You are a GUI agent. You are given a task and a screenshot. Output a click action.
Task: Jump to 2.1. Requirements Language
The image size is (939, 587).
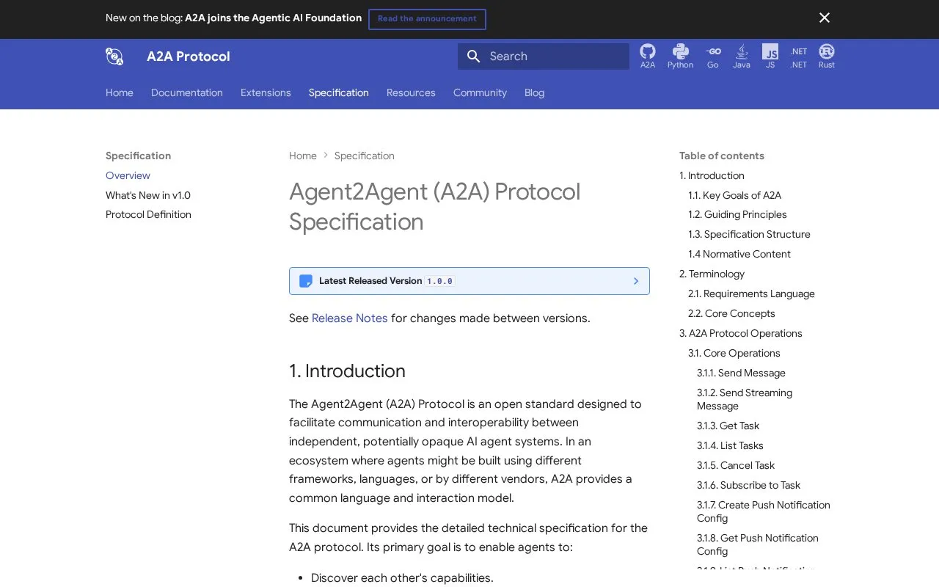[751, 293]
